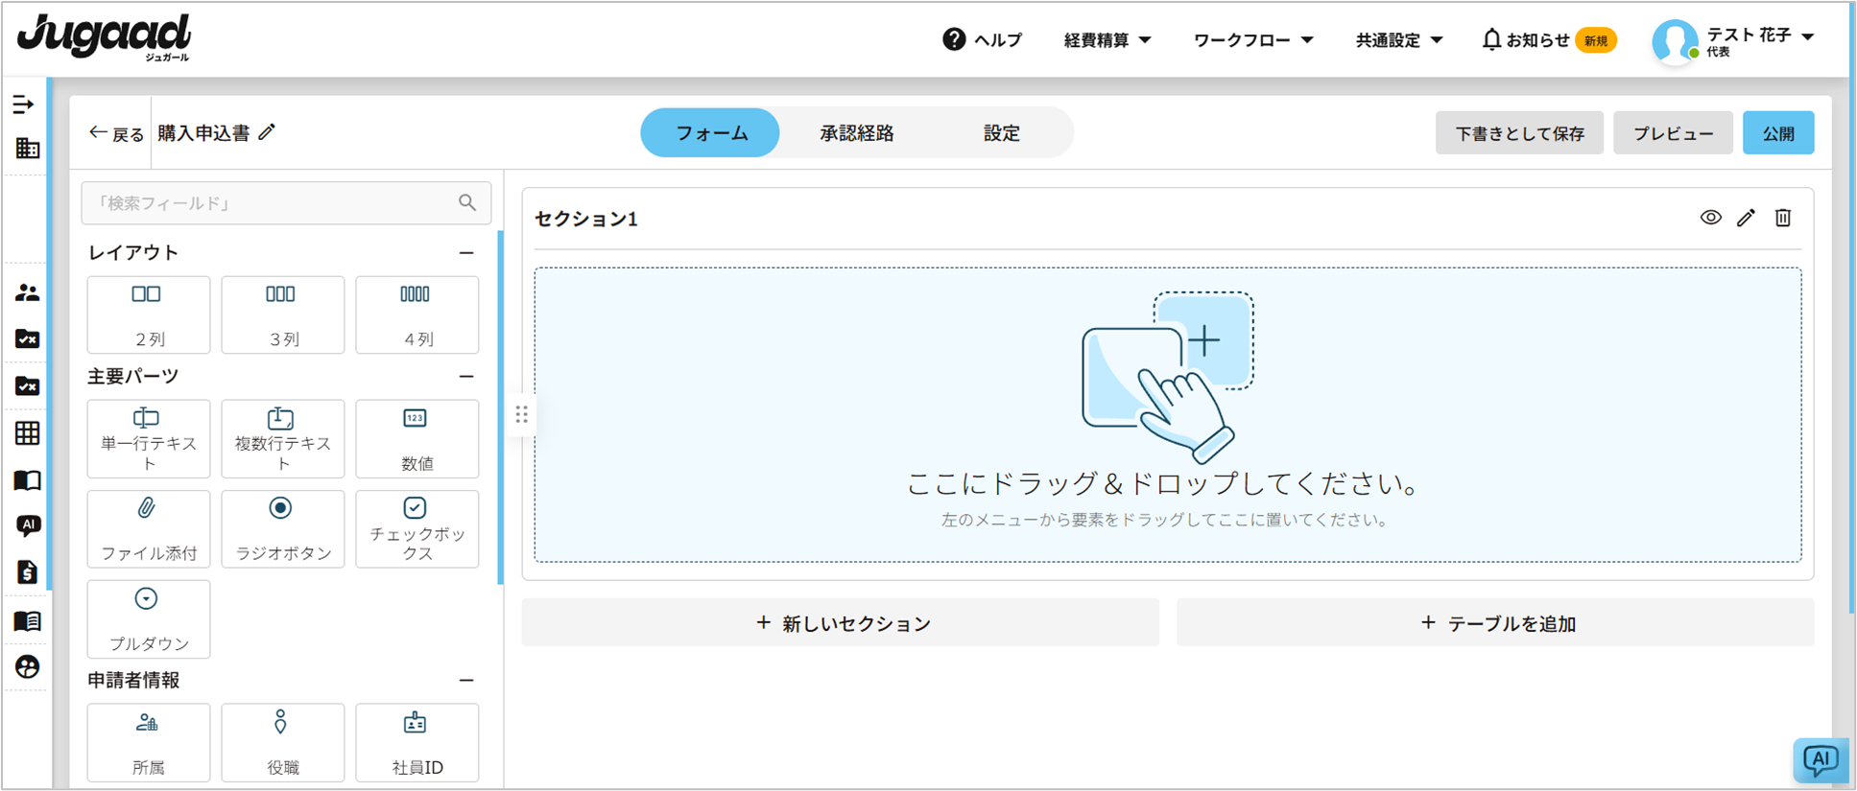Delete セクション1 using the trash icon

[1782, 218]
